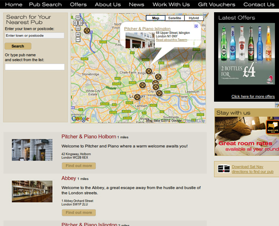Switch map to Satellite view
This screenshot has height=226, width=279.
[x=175, y=18]
